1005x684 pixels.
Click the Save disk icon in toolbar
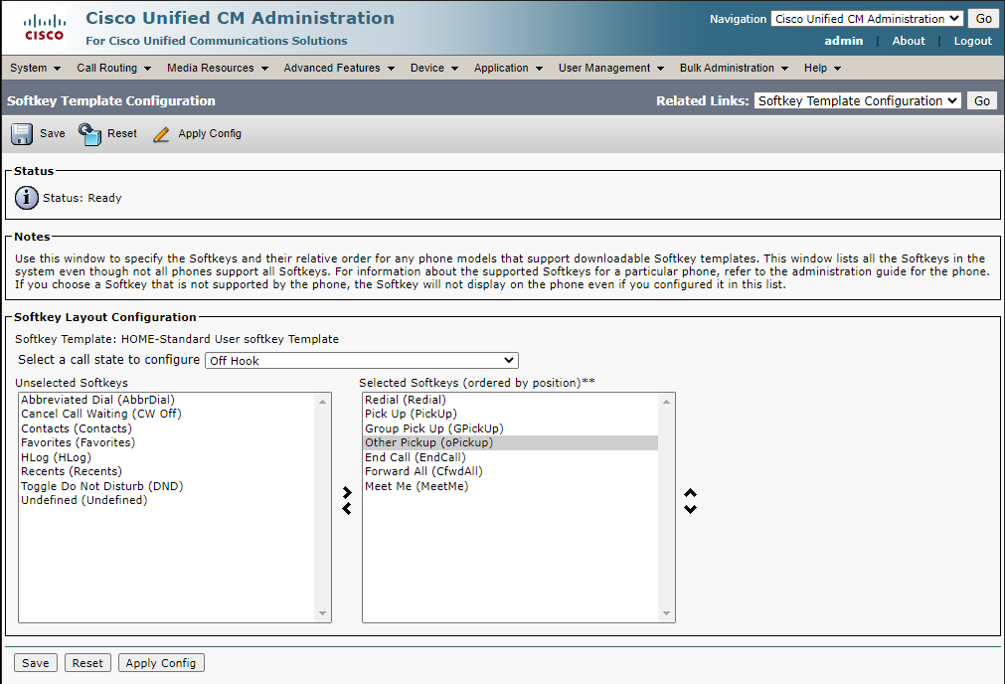[x=22, y=134]
